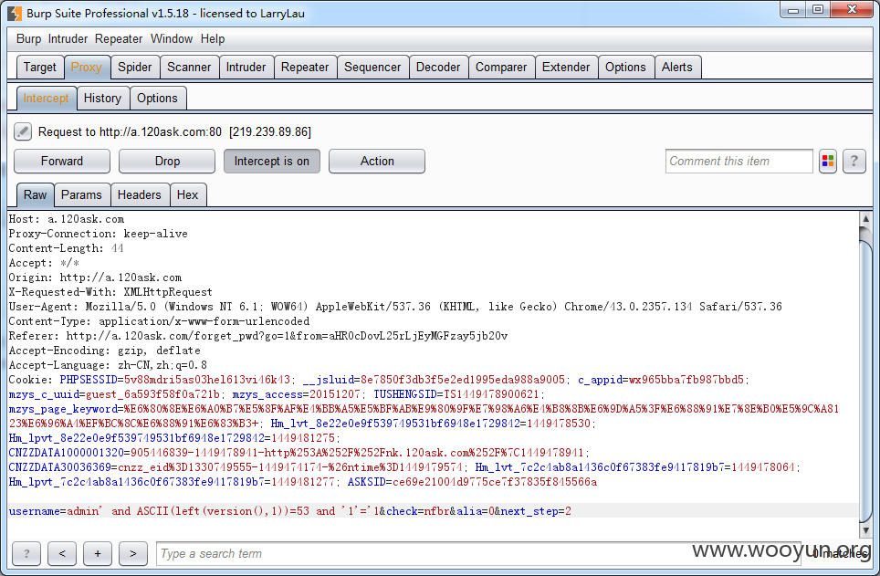Click the Comment this item field
Image resolution: width=880 pixels, height=576 pixels.
tap(739, 162)
